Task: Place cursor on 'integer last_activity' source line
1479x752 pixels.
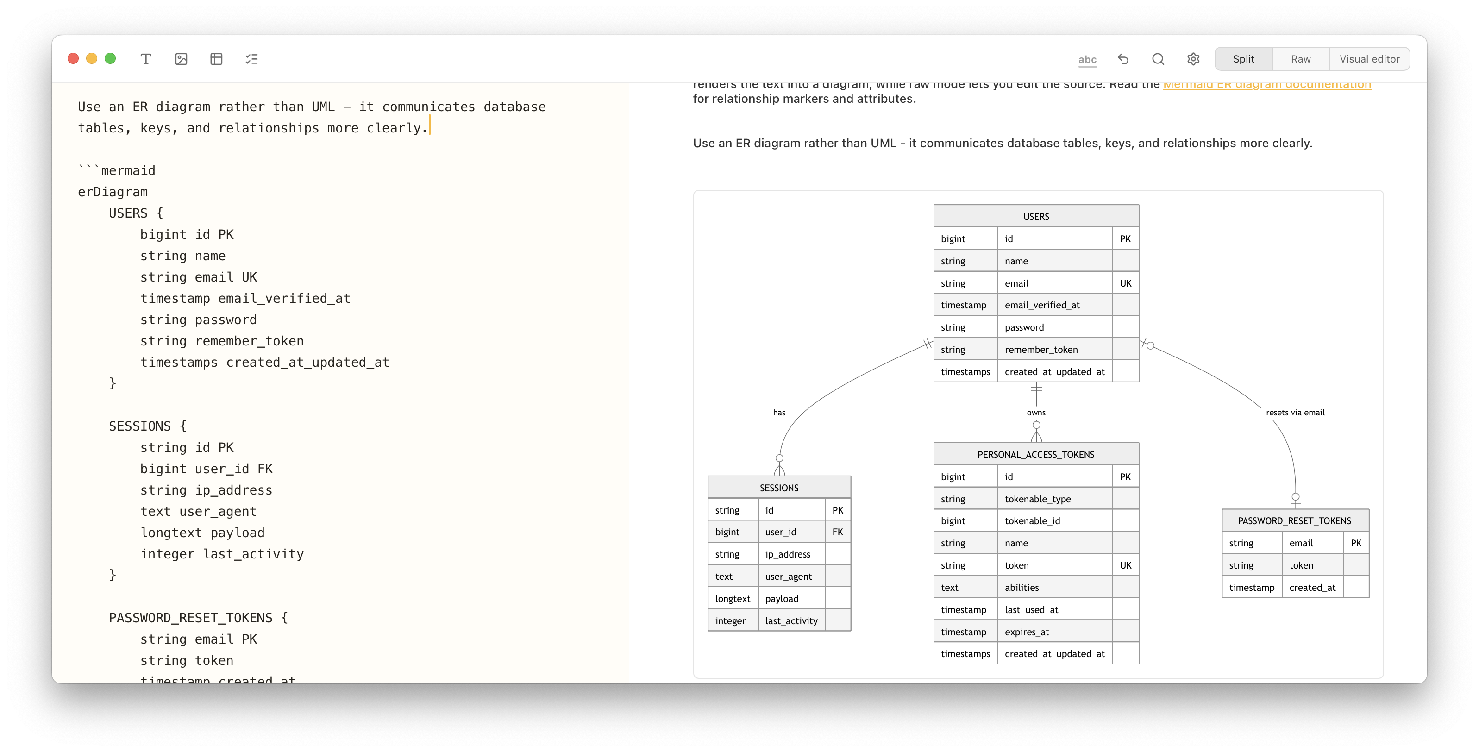Action: 222,554
